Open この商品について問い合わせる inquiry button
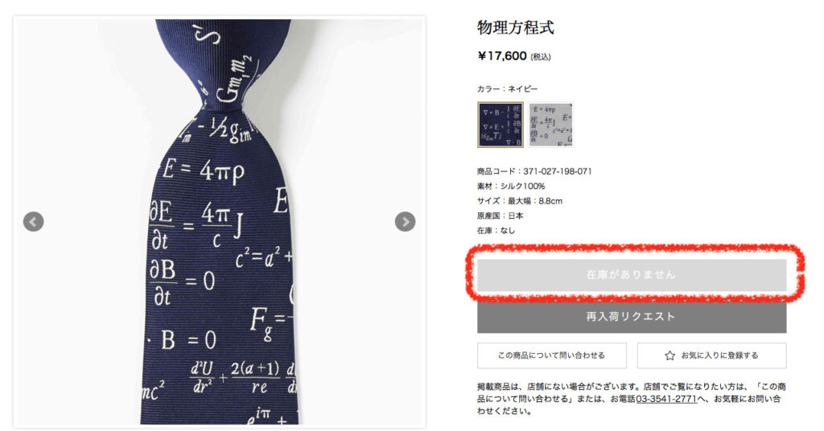824x431 pixels. click(552, 355)
